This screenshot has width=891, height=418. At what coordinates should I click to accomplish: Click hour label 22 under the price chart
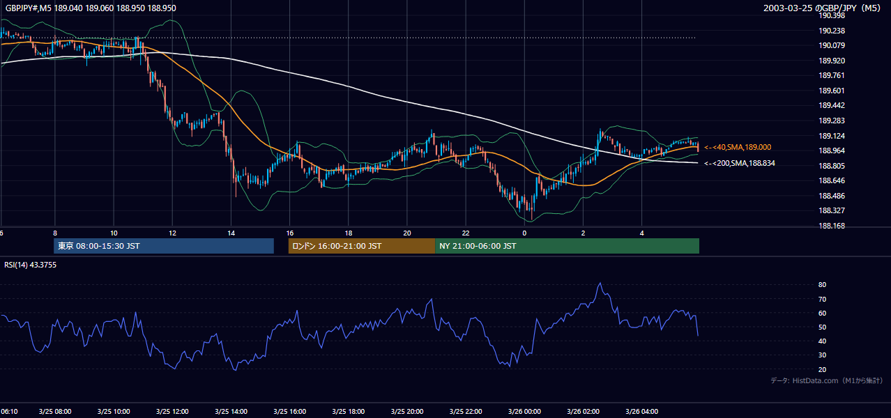click(466, 233)
